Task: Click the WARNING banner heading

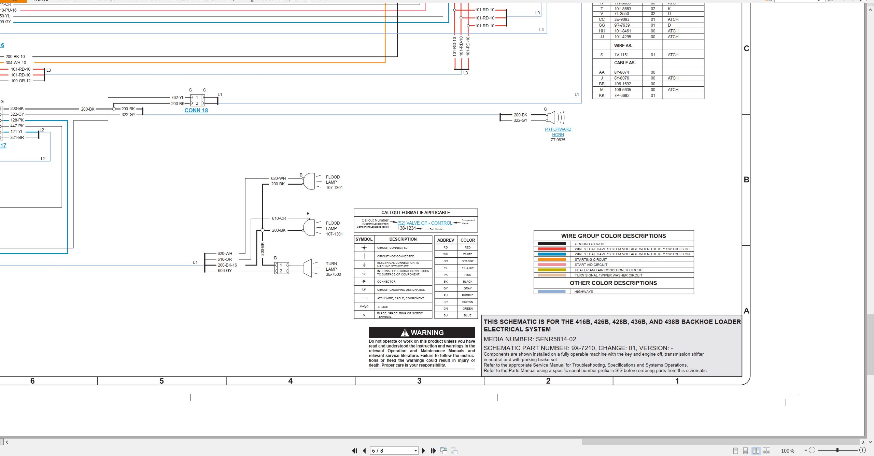Action: click(x=422, y=332)
